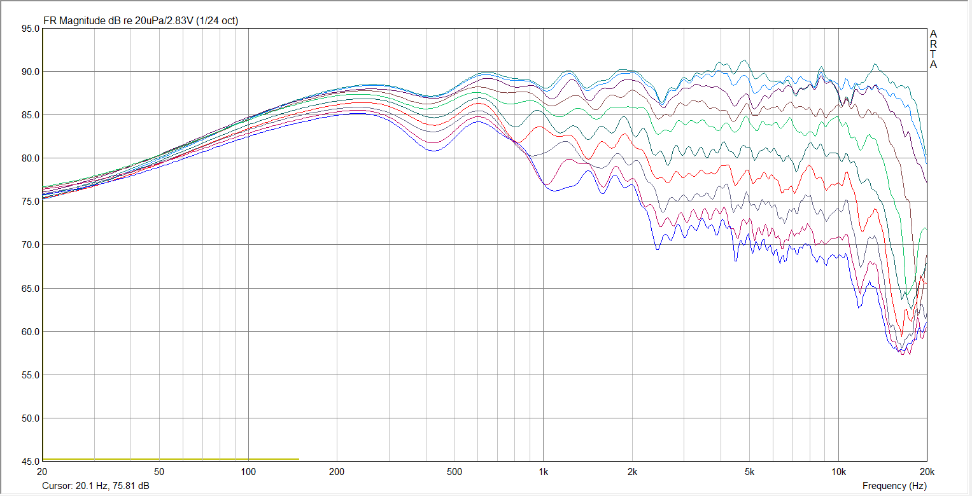Click the 20k frequency axis label
This screenshot has width=972, height=496.
click(926, 472)
